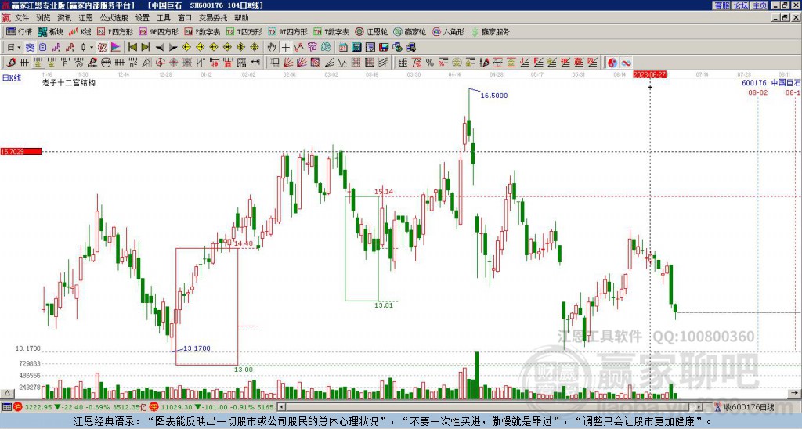Image resolution: width=802 pixels, height=429 pixels.
Task: Open the 六角形 hexagon tool
Action: (x=448, y=31)
